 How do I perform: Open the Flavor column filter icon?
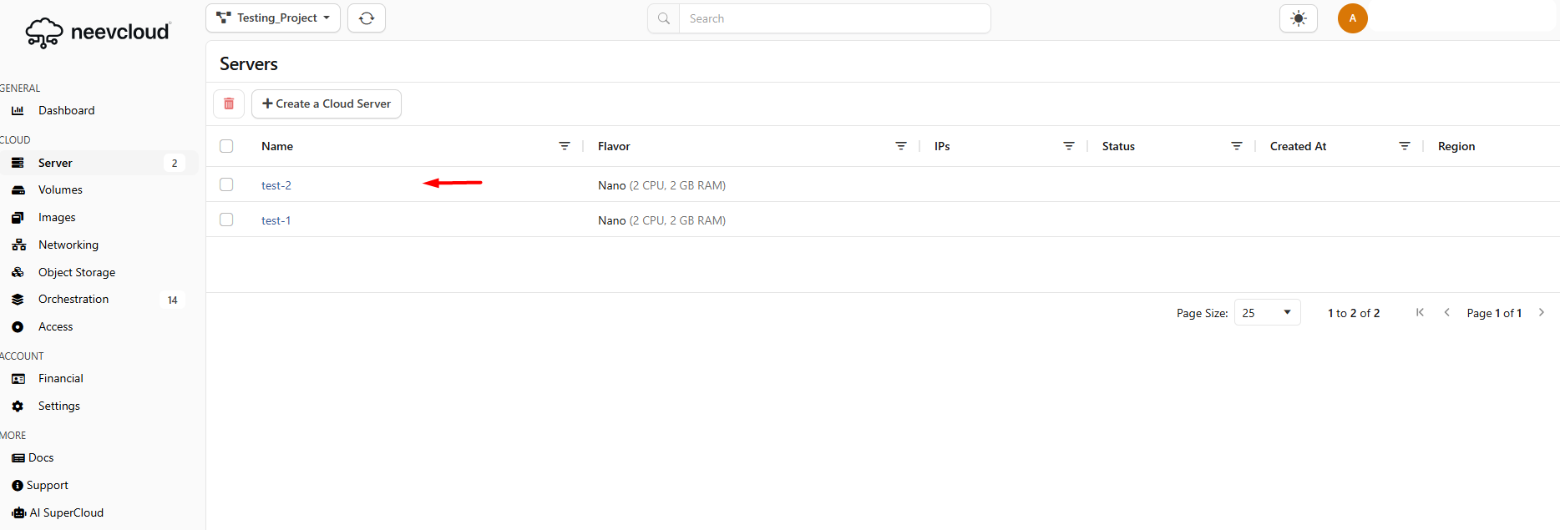(x=901, y=146)
